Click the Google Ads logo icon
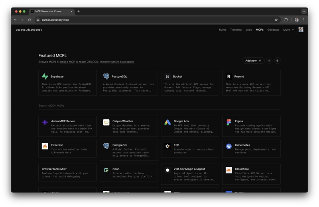Viewport: 319px width, 207px height. [167, 122]
